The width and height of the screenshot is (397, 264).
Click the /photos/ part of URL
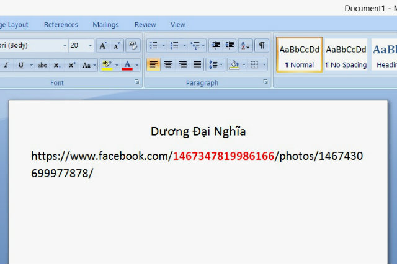297,156
